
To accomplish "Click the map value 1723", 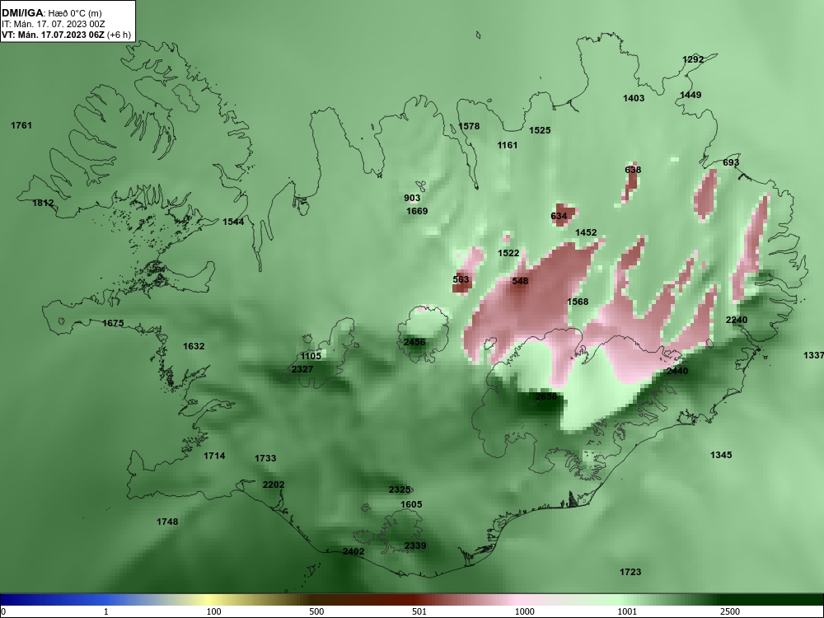I will tap(630, 573).
